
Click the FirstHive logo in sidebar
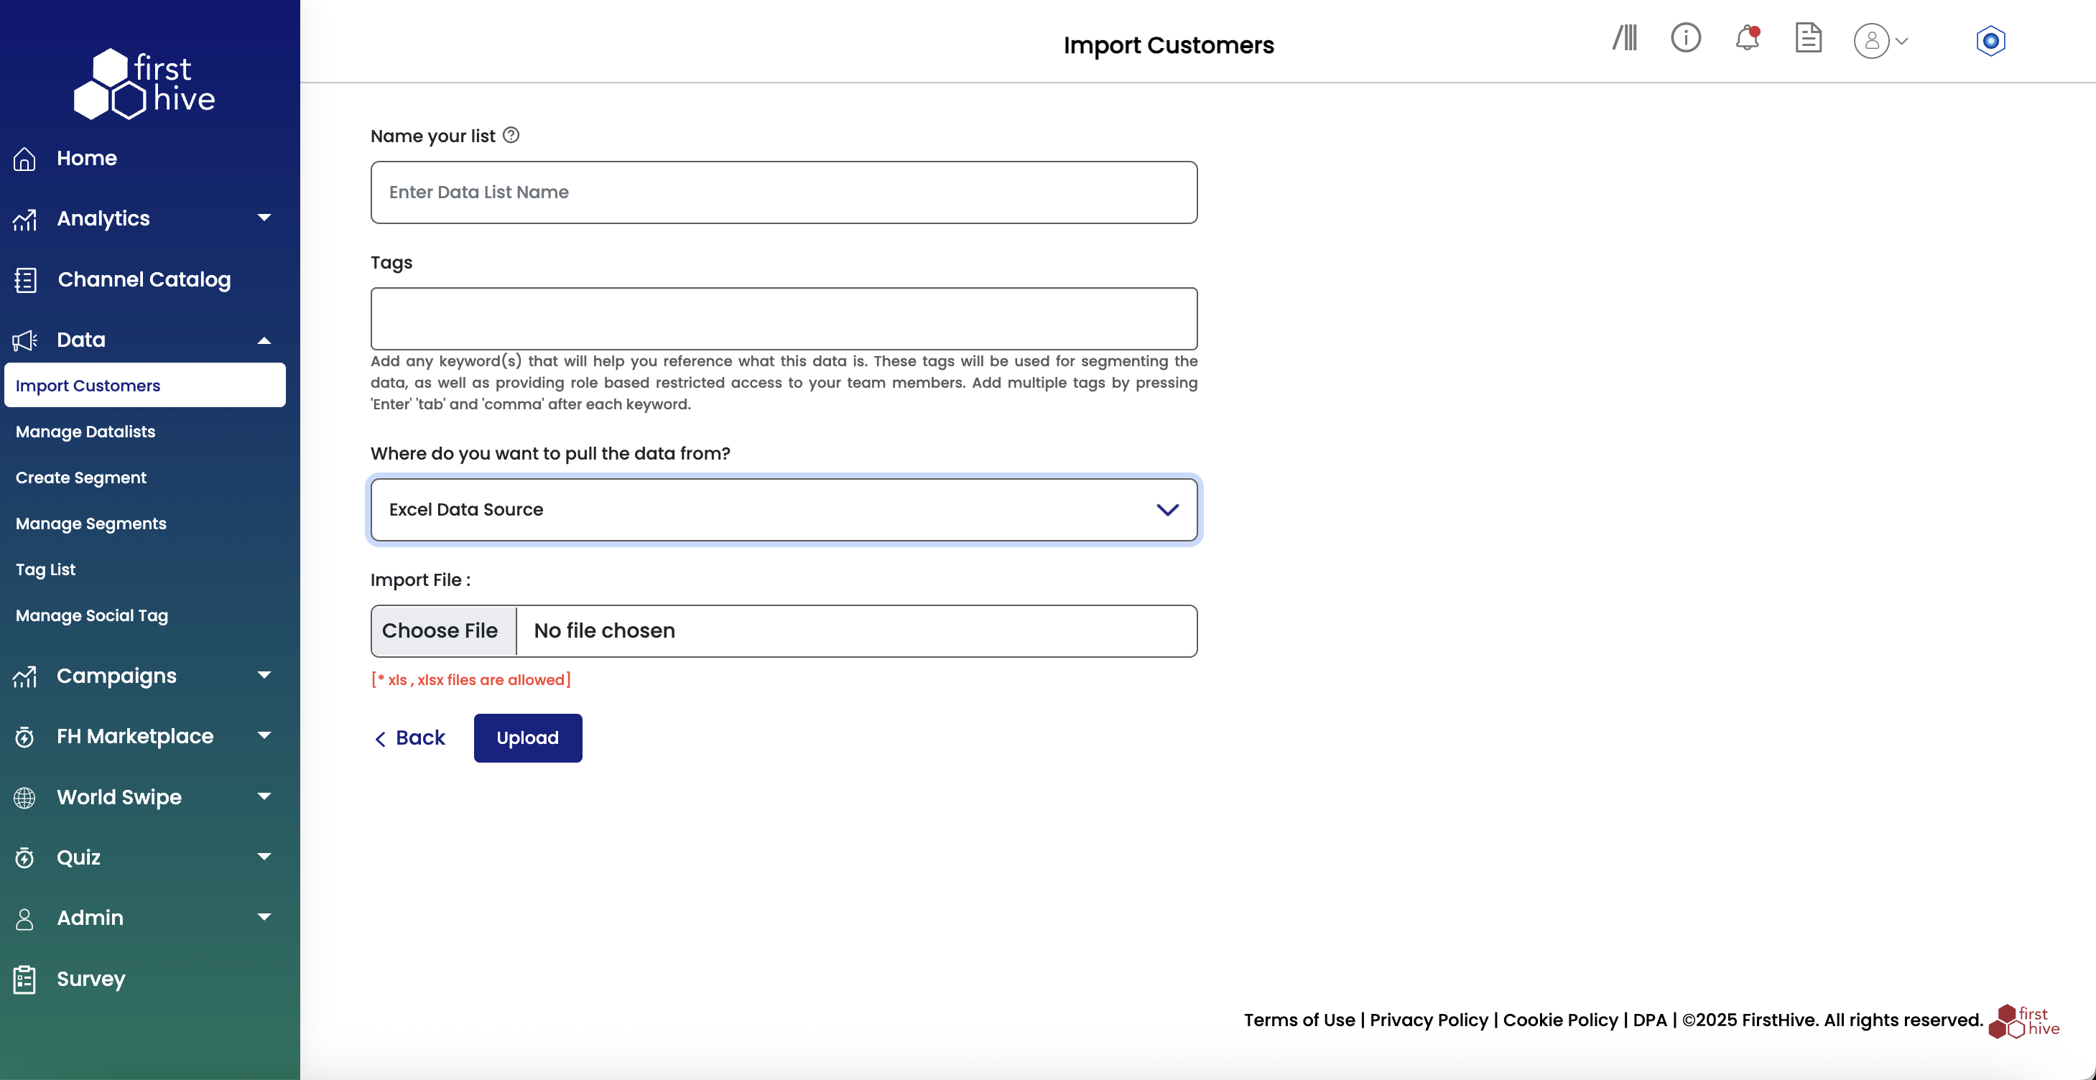[145, 84]
